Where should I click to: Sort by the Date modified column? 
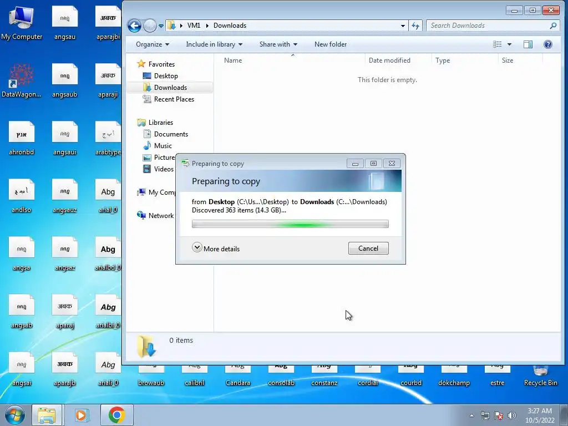[x=398, y=60]
